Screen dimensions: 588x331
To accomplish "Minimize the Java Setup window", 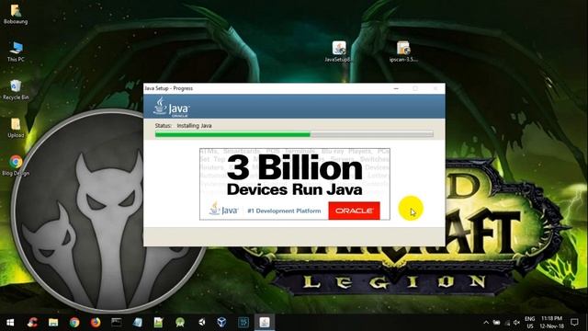I will (396, 88).
